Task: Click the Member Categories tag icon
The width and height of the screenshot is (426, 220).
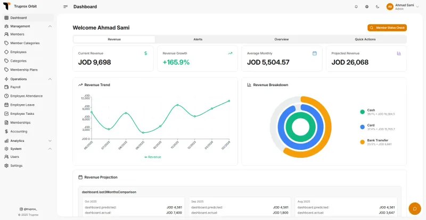Action: [6, 43]
